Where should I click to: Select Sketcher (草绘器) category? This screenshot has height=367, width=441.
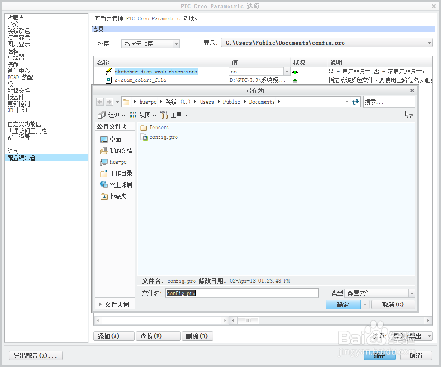tap(16, 57)
